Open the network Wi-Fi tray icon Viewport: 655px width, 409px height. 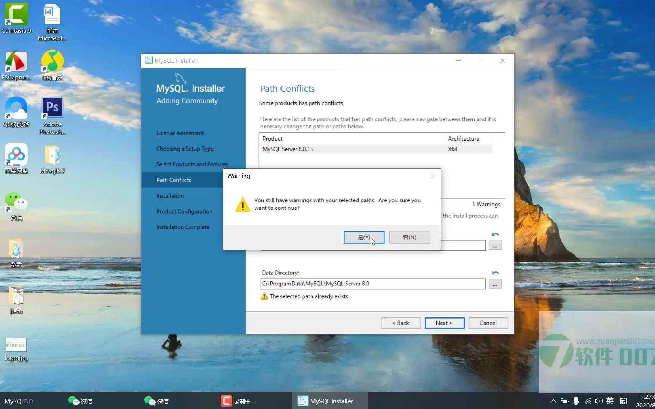tap(588, 401)
